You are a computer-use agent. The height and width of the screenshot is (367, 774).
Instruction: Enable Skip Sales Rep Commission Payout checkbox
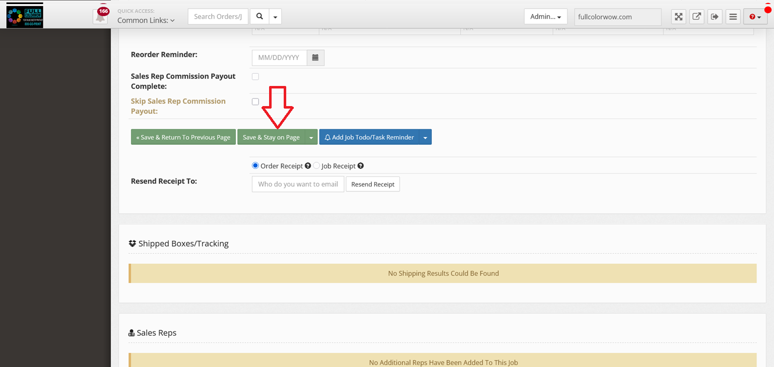pyautogui.click(x=255, y=102)
